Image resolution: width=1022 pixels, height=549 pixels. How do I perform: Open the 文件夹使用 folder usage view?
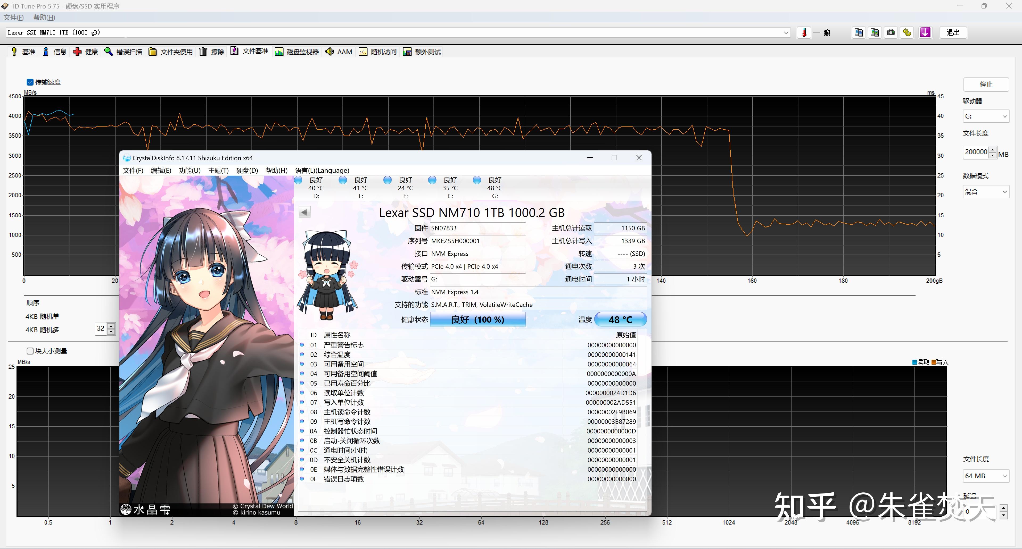click(x=171, y=52)
